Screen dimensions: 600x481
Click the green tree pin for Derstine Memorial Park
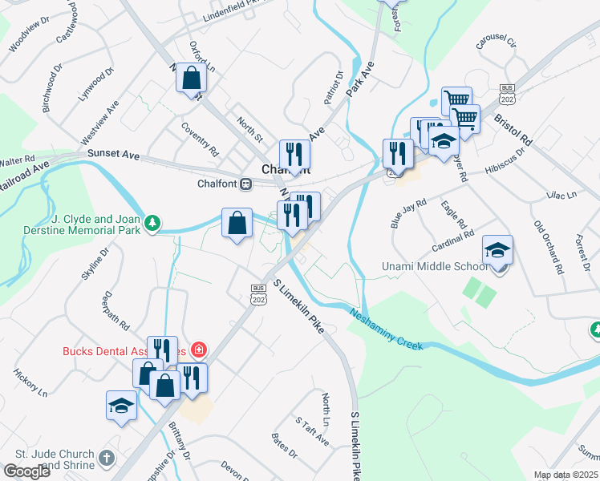click(152, 224)
